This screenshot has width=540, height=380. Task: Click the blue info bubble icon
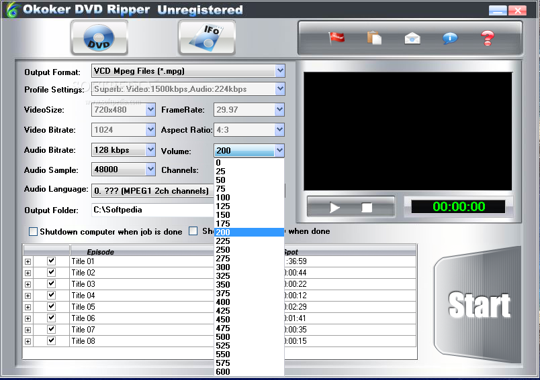(x=450, y=38)
